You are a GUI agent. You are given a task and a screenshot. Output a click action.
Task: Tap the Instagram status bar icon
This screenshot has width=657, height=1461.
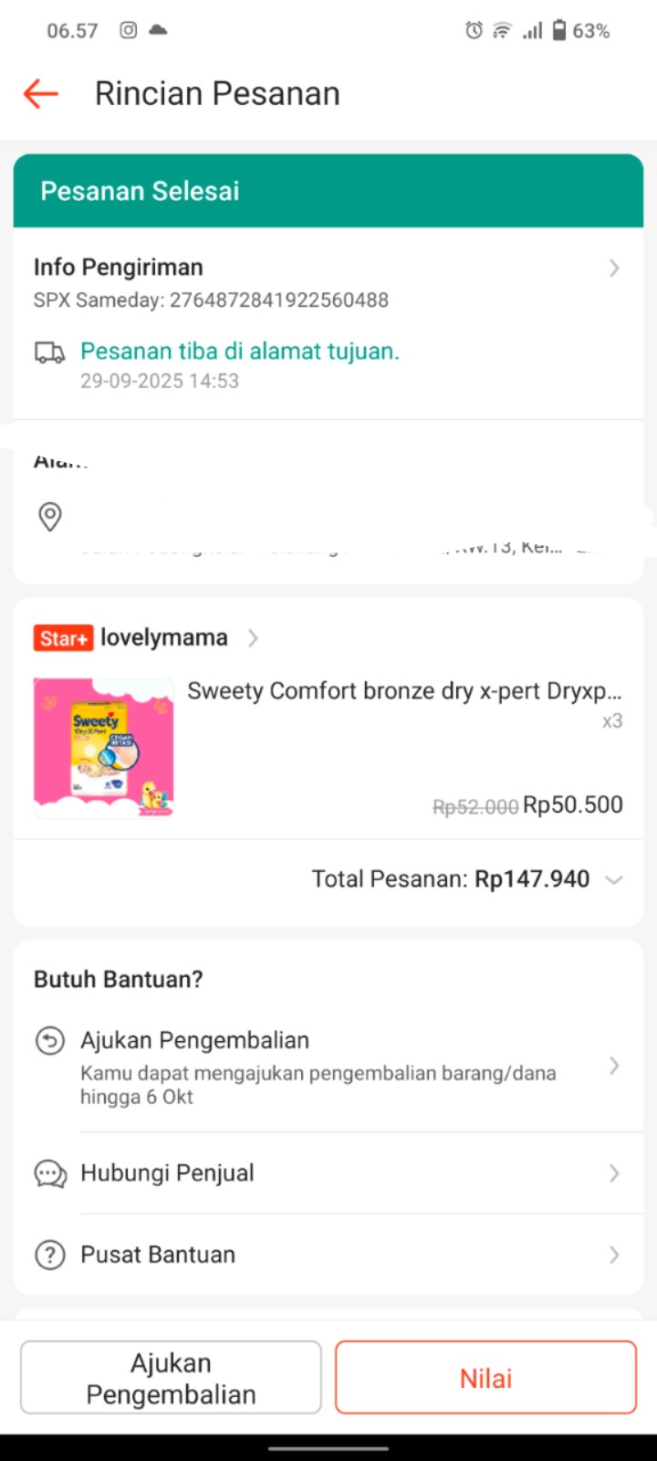[x=129, y=30]
